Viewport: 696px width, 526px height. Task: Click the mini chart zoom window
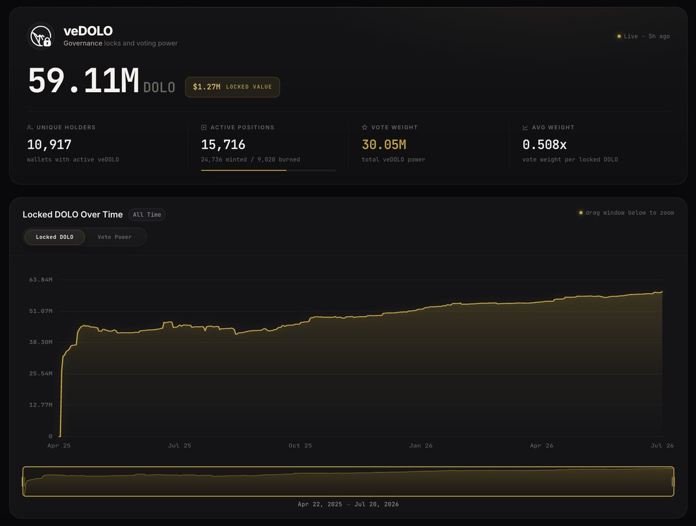(x=348, y=482)
